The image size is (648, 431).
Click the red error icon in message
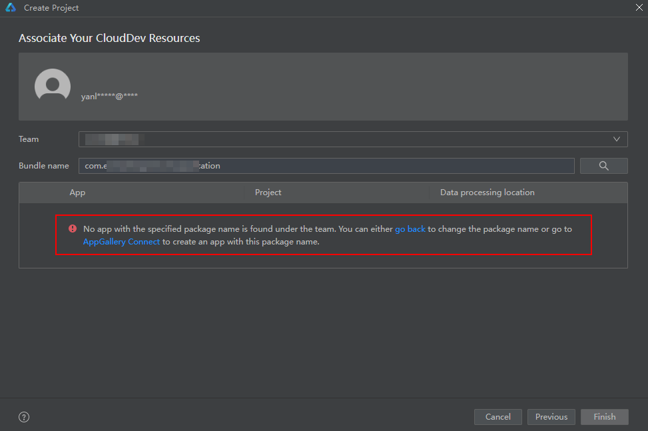[73, 228]
